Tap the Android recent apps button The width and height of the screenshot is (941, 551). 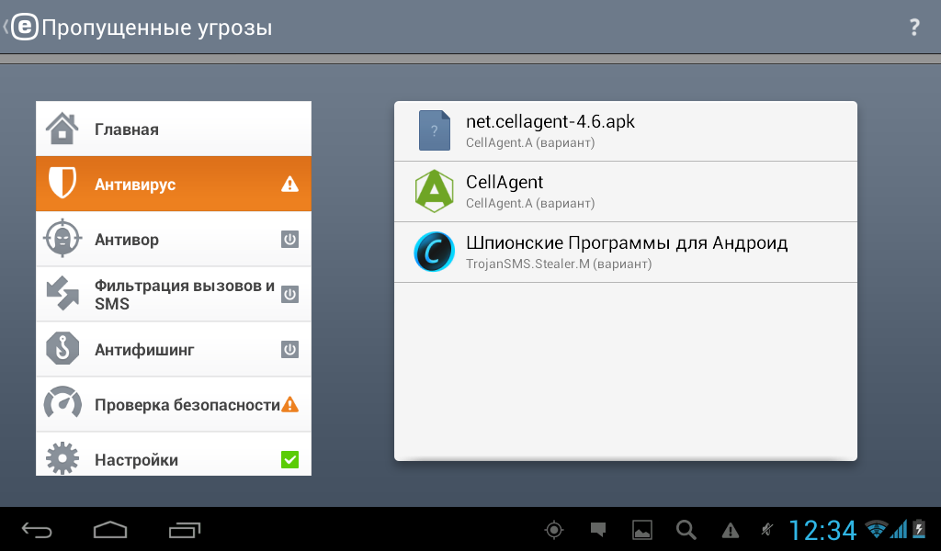(x=184, y=530)
